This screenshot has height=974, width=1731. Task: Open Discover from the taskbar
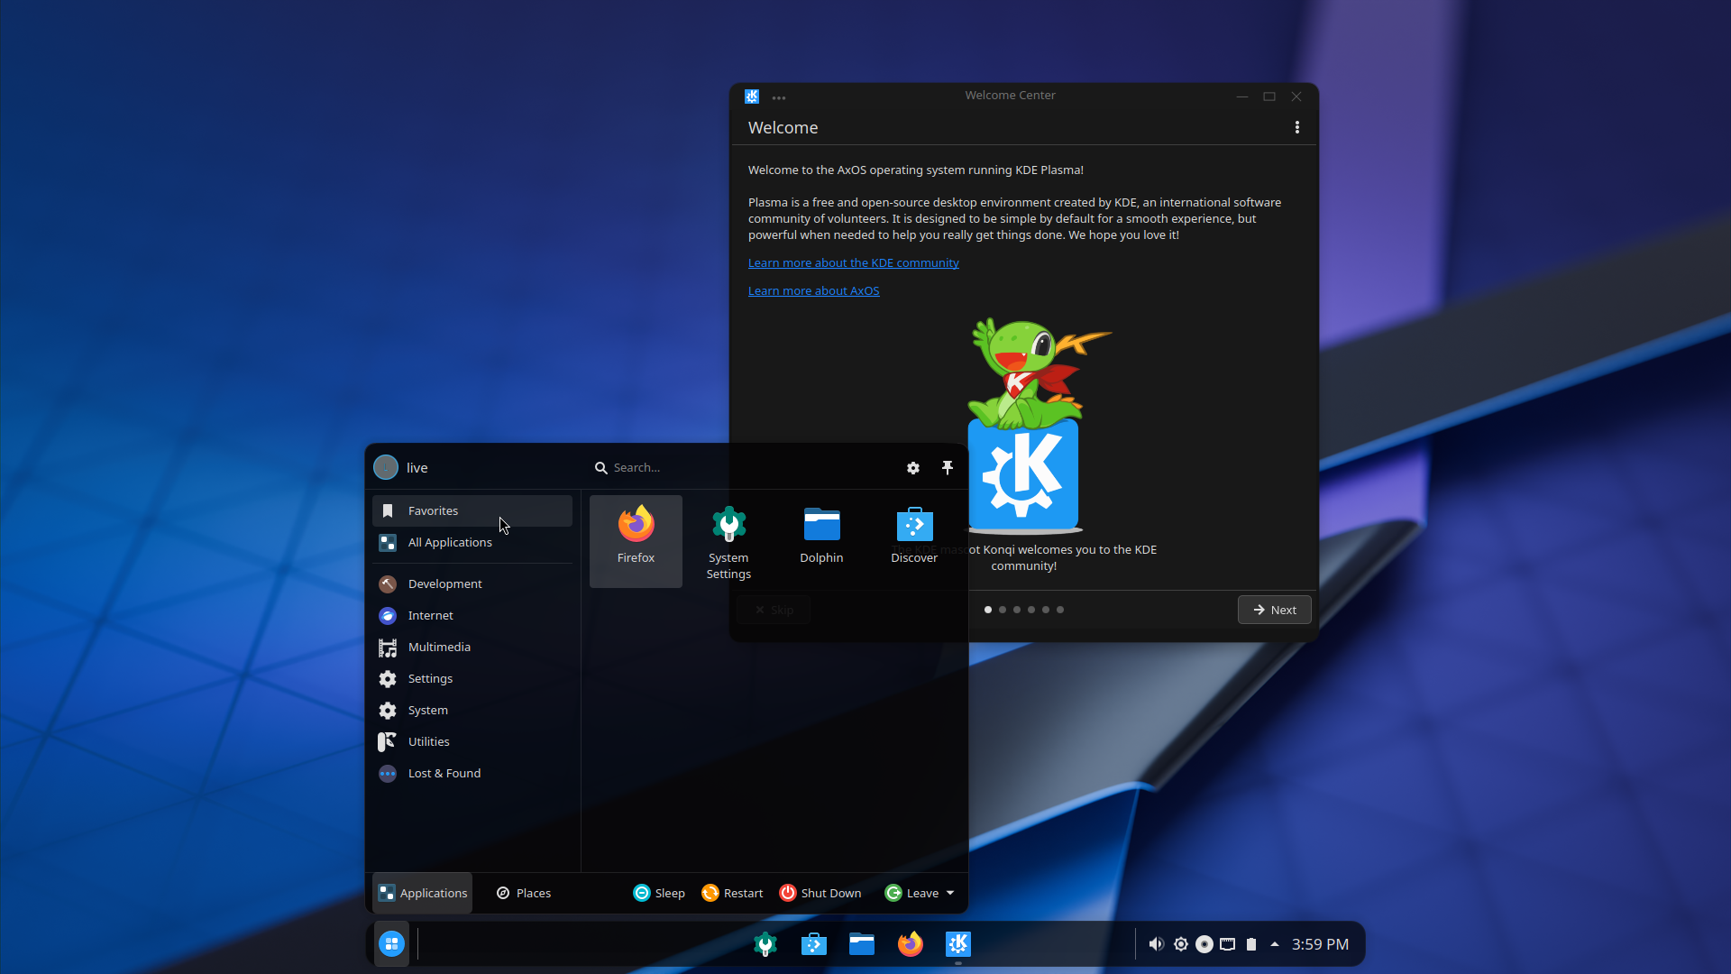click(813, 944)
